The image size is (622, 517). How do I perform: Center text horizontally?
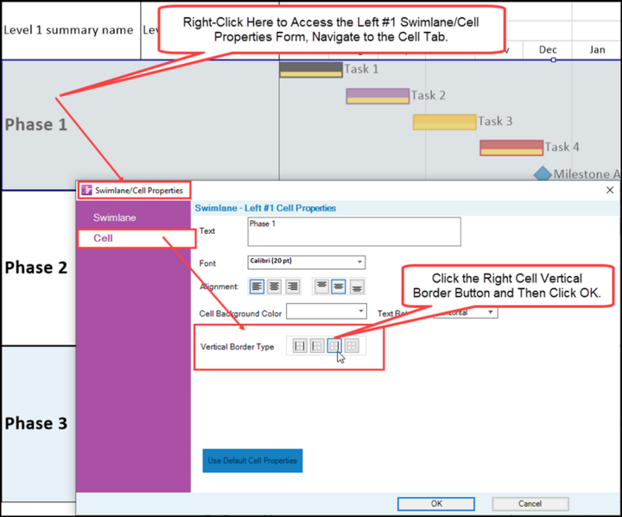[274, 287]
